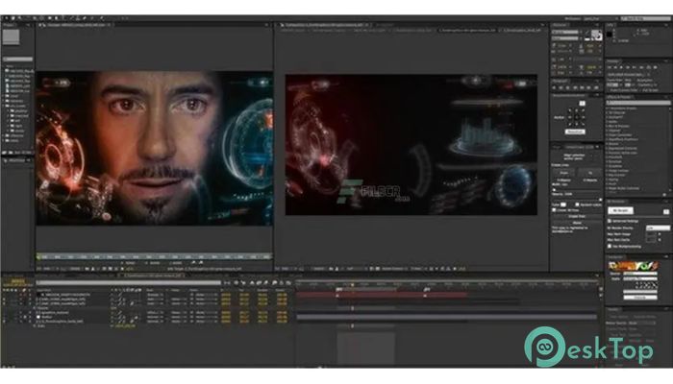This screenshot has width=673, height=384.
Task: Toggle visibility eye of first timeline layer
Action: pyautogui.click(x=4, y=296)
